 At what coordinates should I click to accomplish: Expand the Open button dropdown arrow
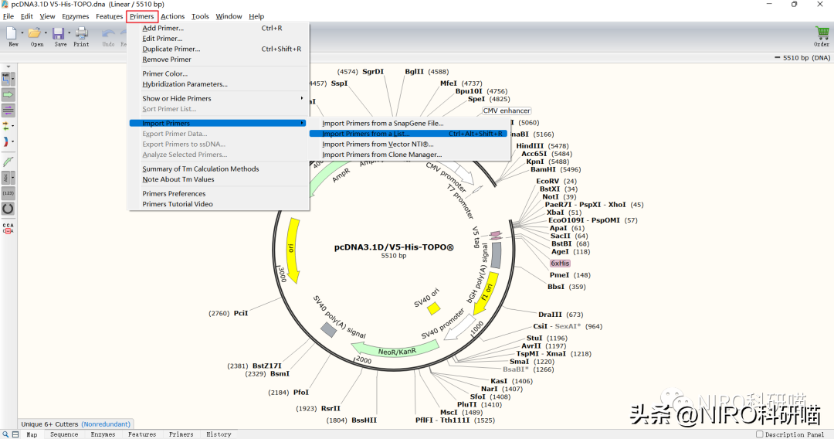tap(46, 33)
